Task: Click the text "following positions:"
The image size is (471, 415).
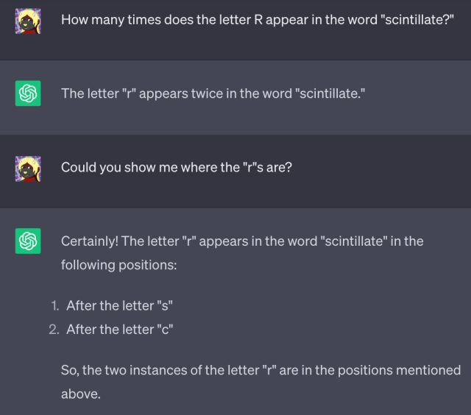Action: (x=119, y=264)
